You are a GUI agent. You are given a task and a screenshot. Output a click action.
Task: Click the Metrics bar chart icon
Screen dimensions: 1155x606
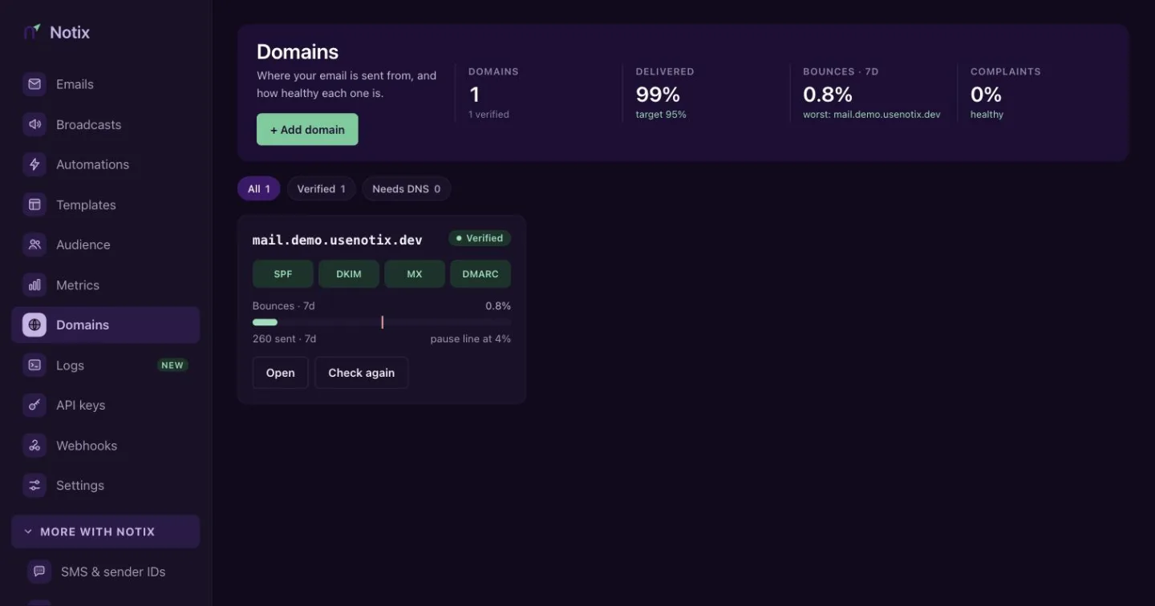point(34,285)
